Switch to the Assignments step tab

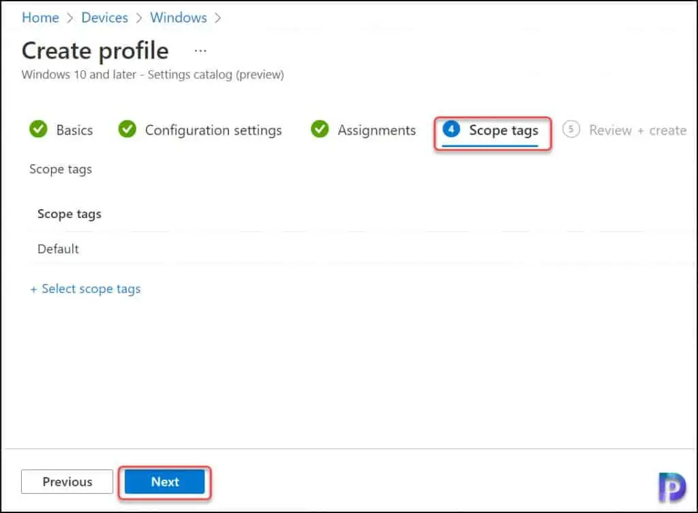pos(363,130)
